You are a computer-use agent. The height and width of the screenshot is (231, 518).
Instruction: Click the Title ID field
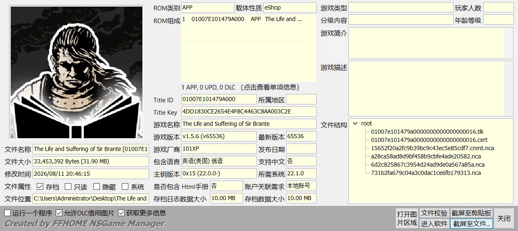pos(219,99)
